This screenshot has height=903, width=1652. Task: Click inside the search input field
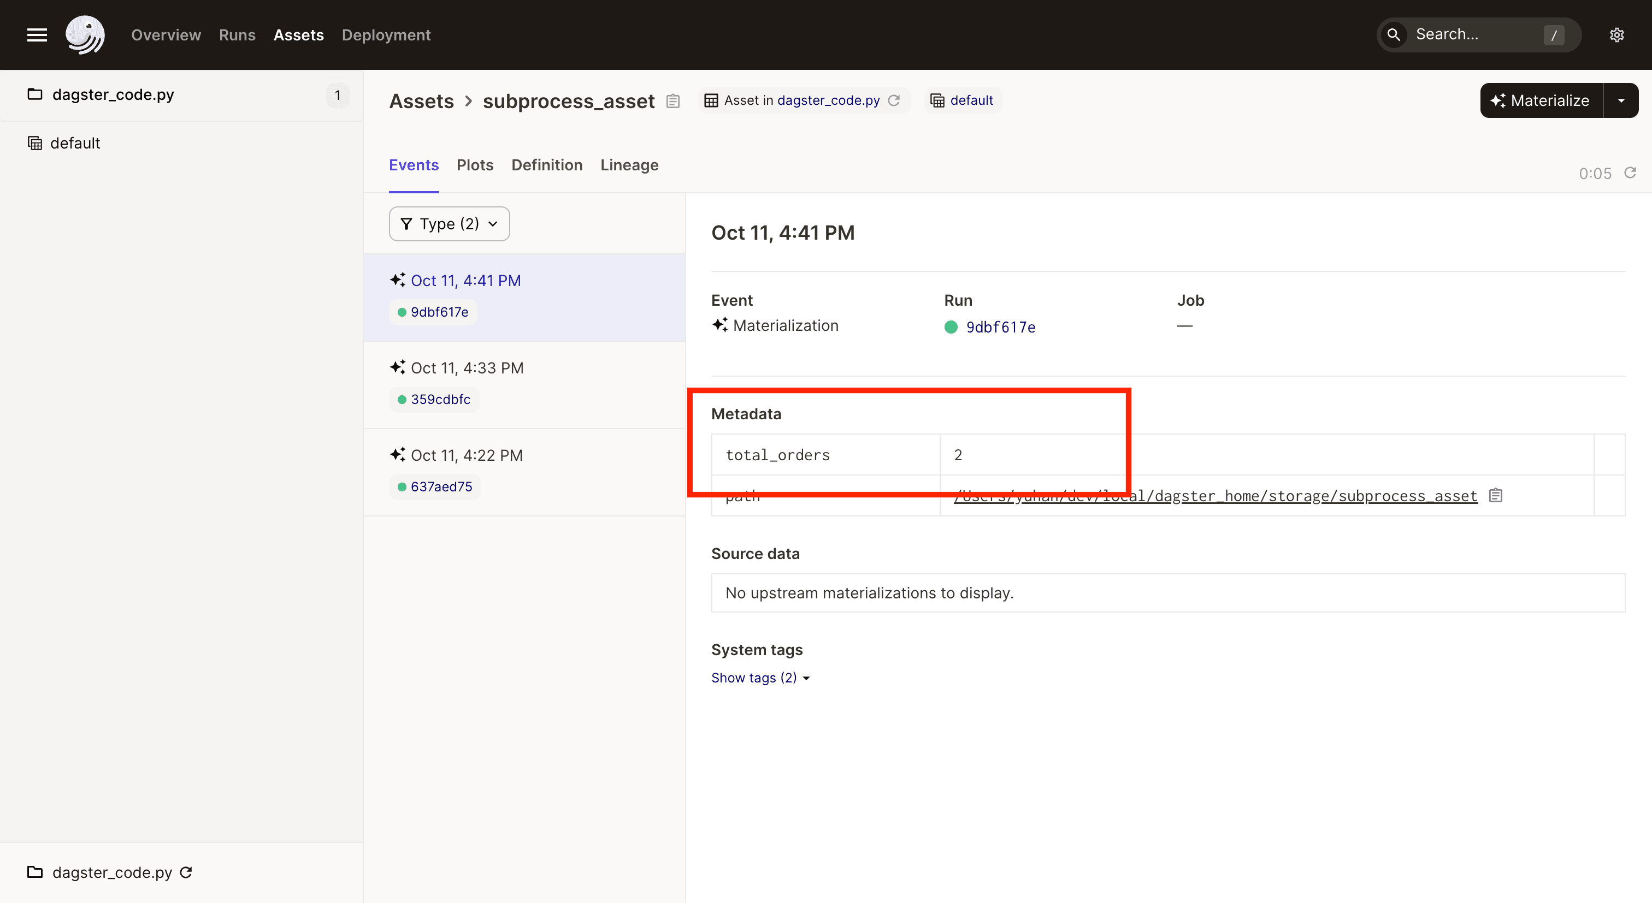point(1475,34)
